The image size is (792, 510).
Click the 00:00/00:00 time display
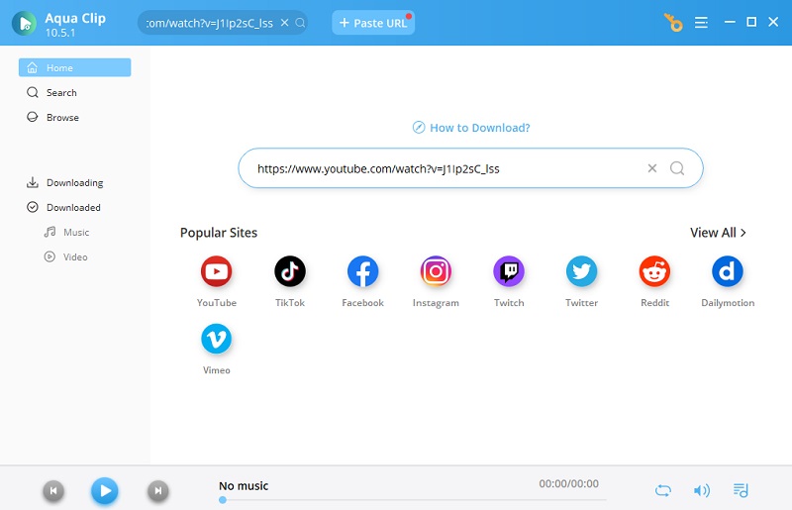(568, 483)
